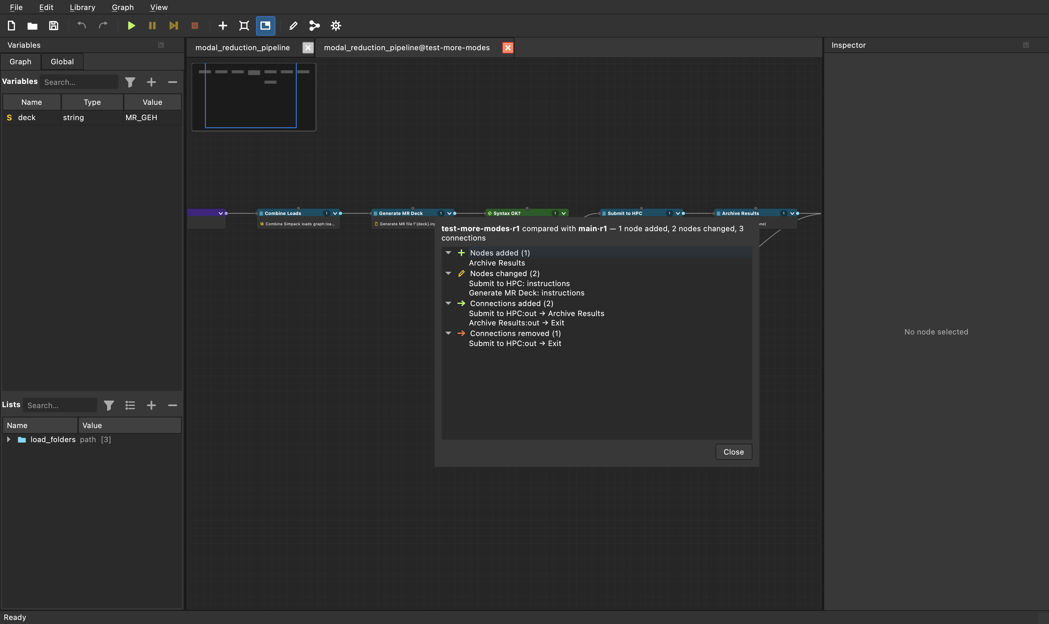This screenshot has height=624, width=1049.
Task: Select the modal_reduction_pipeline tab
Action: pos(243,47)
